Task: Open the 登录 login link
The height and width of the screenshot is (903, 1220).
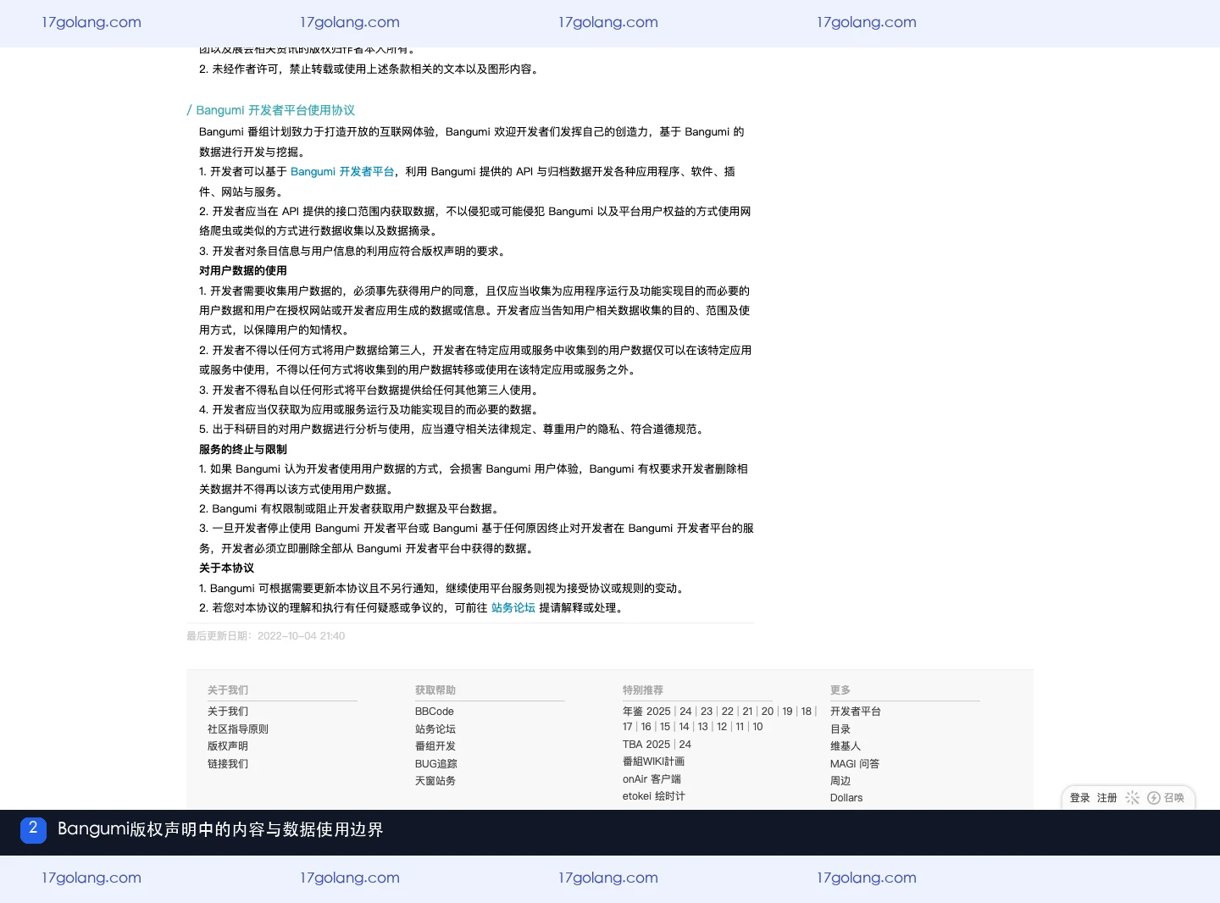Action: 1080,798
